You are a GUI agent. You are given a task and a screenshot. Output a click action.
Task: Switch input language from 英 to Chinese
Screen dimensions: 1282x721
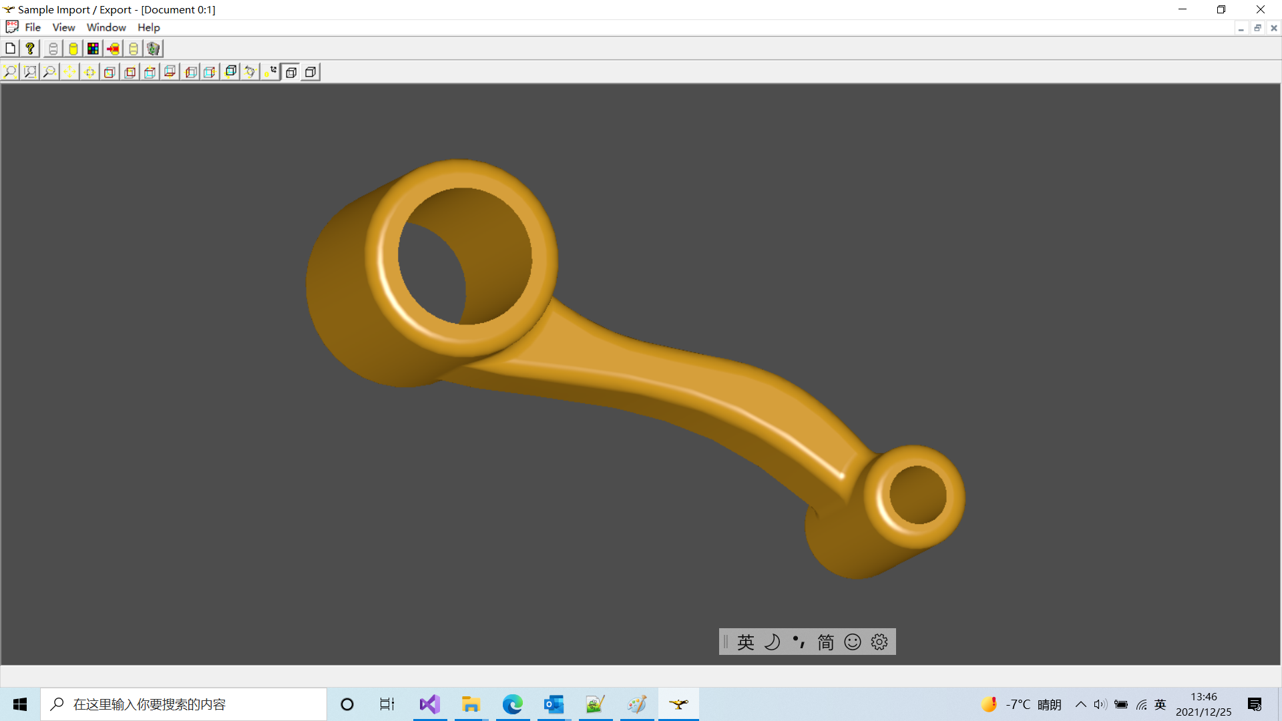click(x=746, y=642)
